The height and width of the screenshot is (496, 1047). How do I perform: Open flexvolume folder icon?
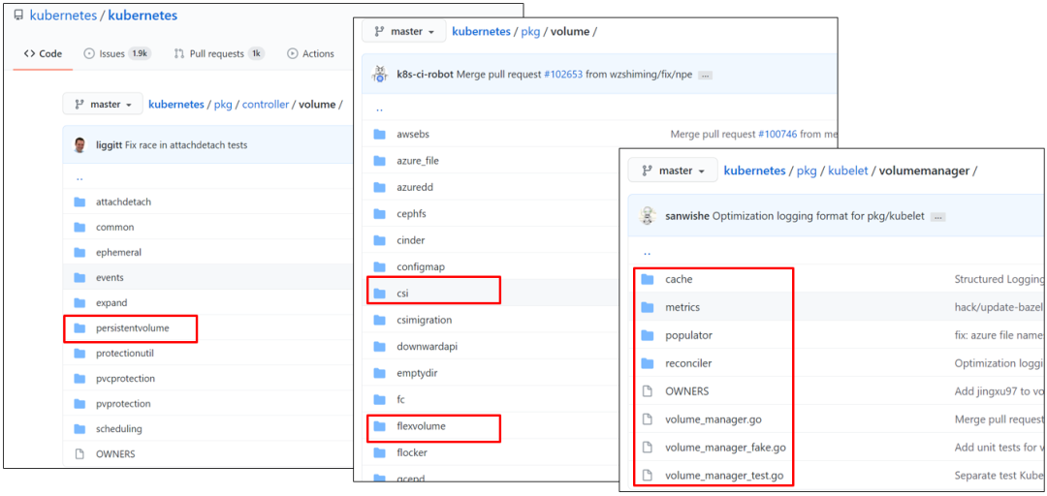point(380,426)
